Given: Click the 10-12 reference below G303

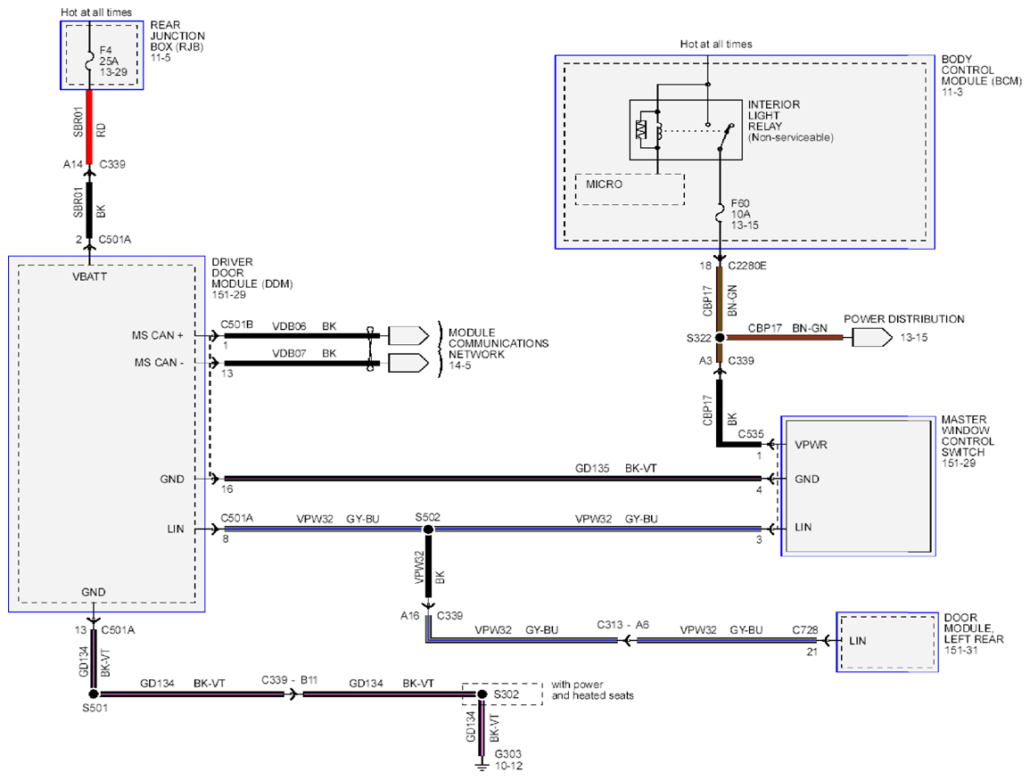Looking at the screenshot, I should [508, 766].
